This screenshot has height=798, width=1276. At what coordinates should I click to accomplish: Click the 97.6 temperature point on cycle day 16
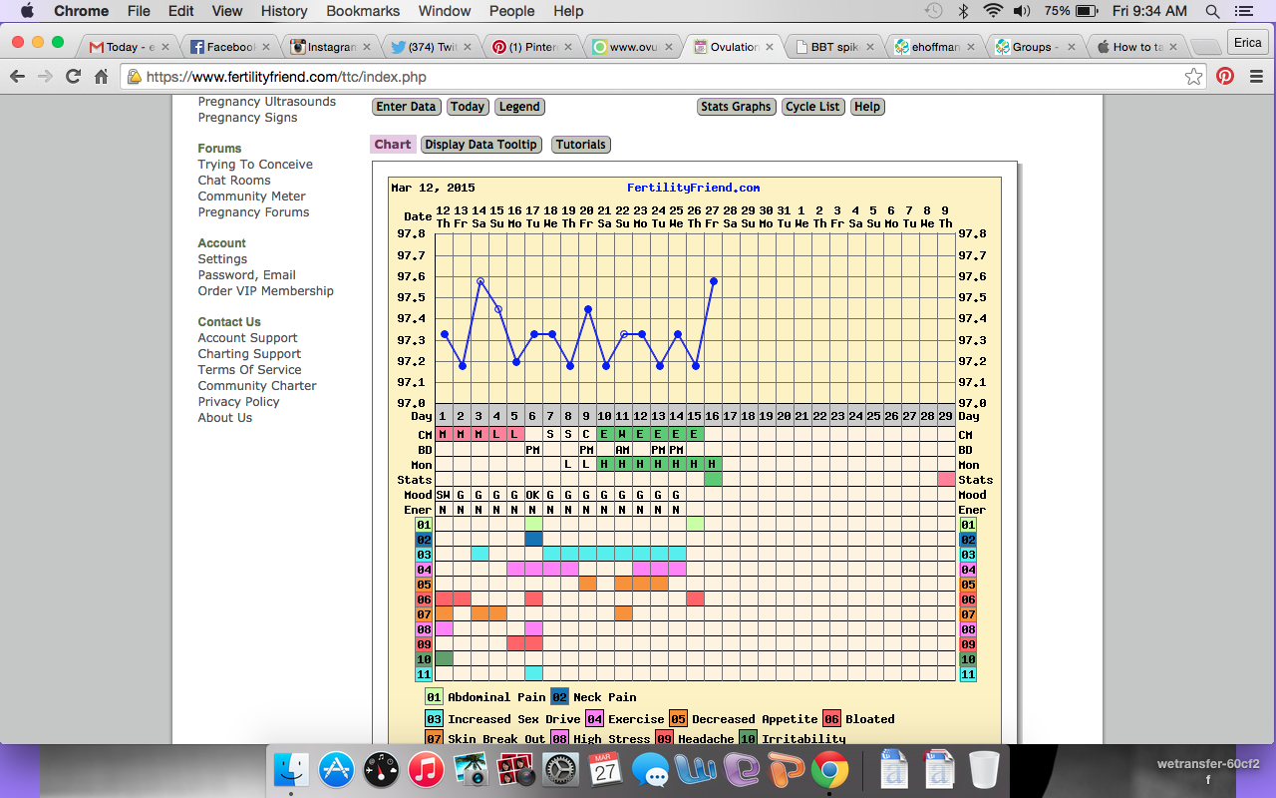(x=714, y=281)
